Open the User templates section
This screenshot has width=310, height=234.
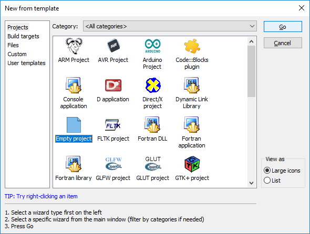[x=26, y=63]
